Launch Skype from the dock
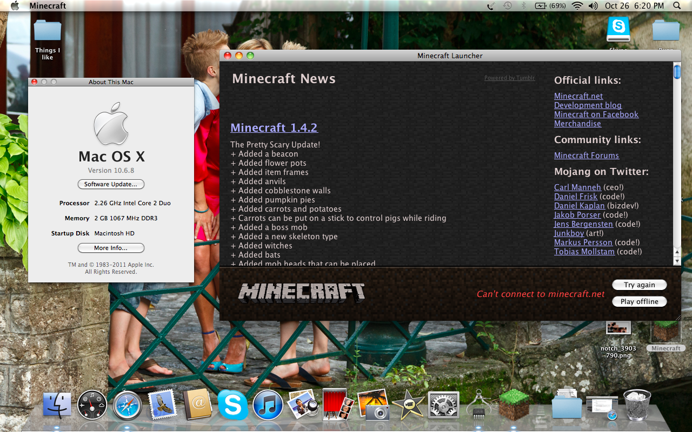 pos(232,405)
